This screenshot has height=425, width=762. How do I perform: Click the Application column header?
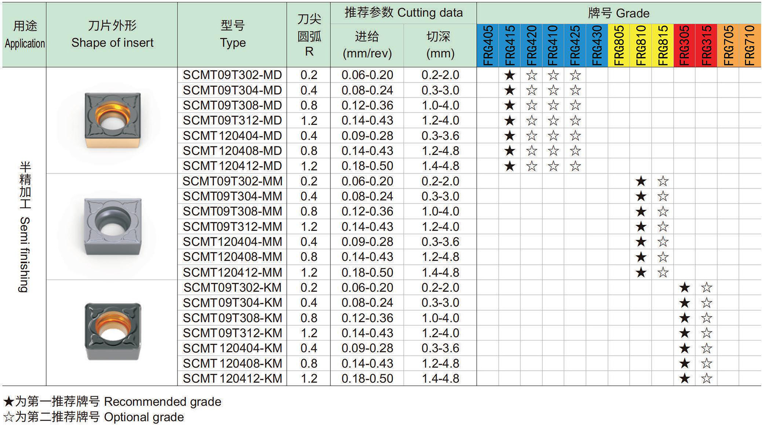coord(25,34)
